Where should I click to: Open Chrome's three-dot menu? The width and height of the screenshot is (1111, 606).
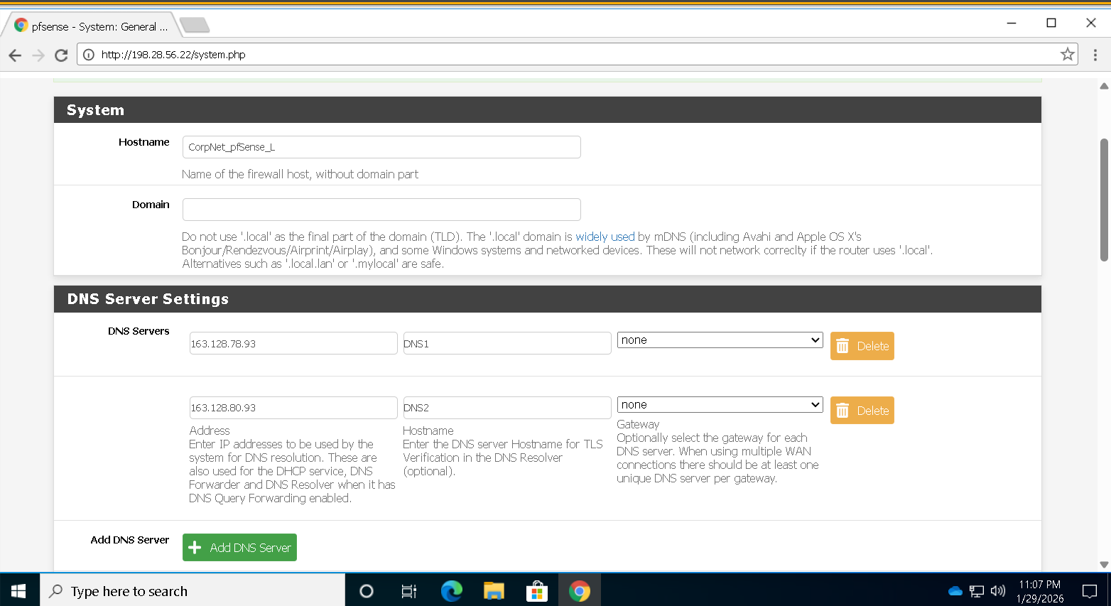pyautogui.click(x=1095, y=55)
